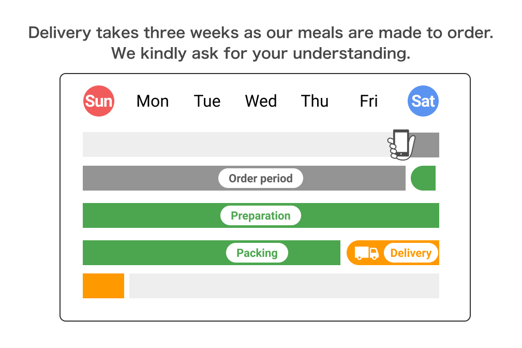Click the green rounded order start marker

click(x=423, y=178)
